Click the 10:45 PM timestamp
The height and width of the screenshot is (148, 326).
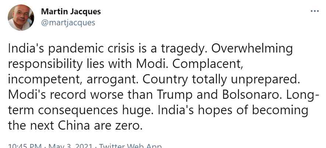25,145
